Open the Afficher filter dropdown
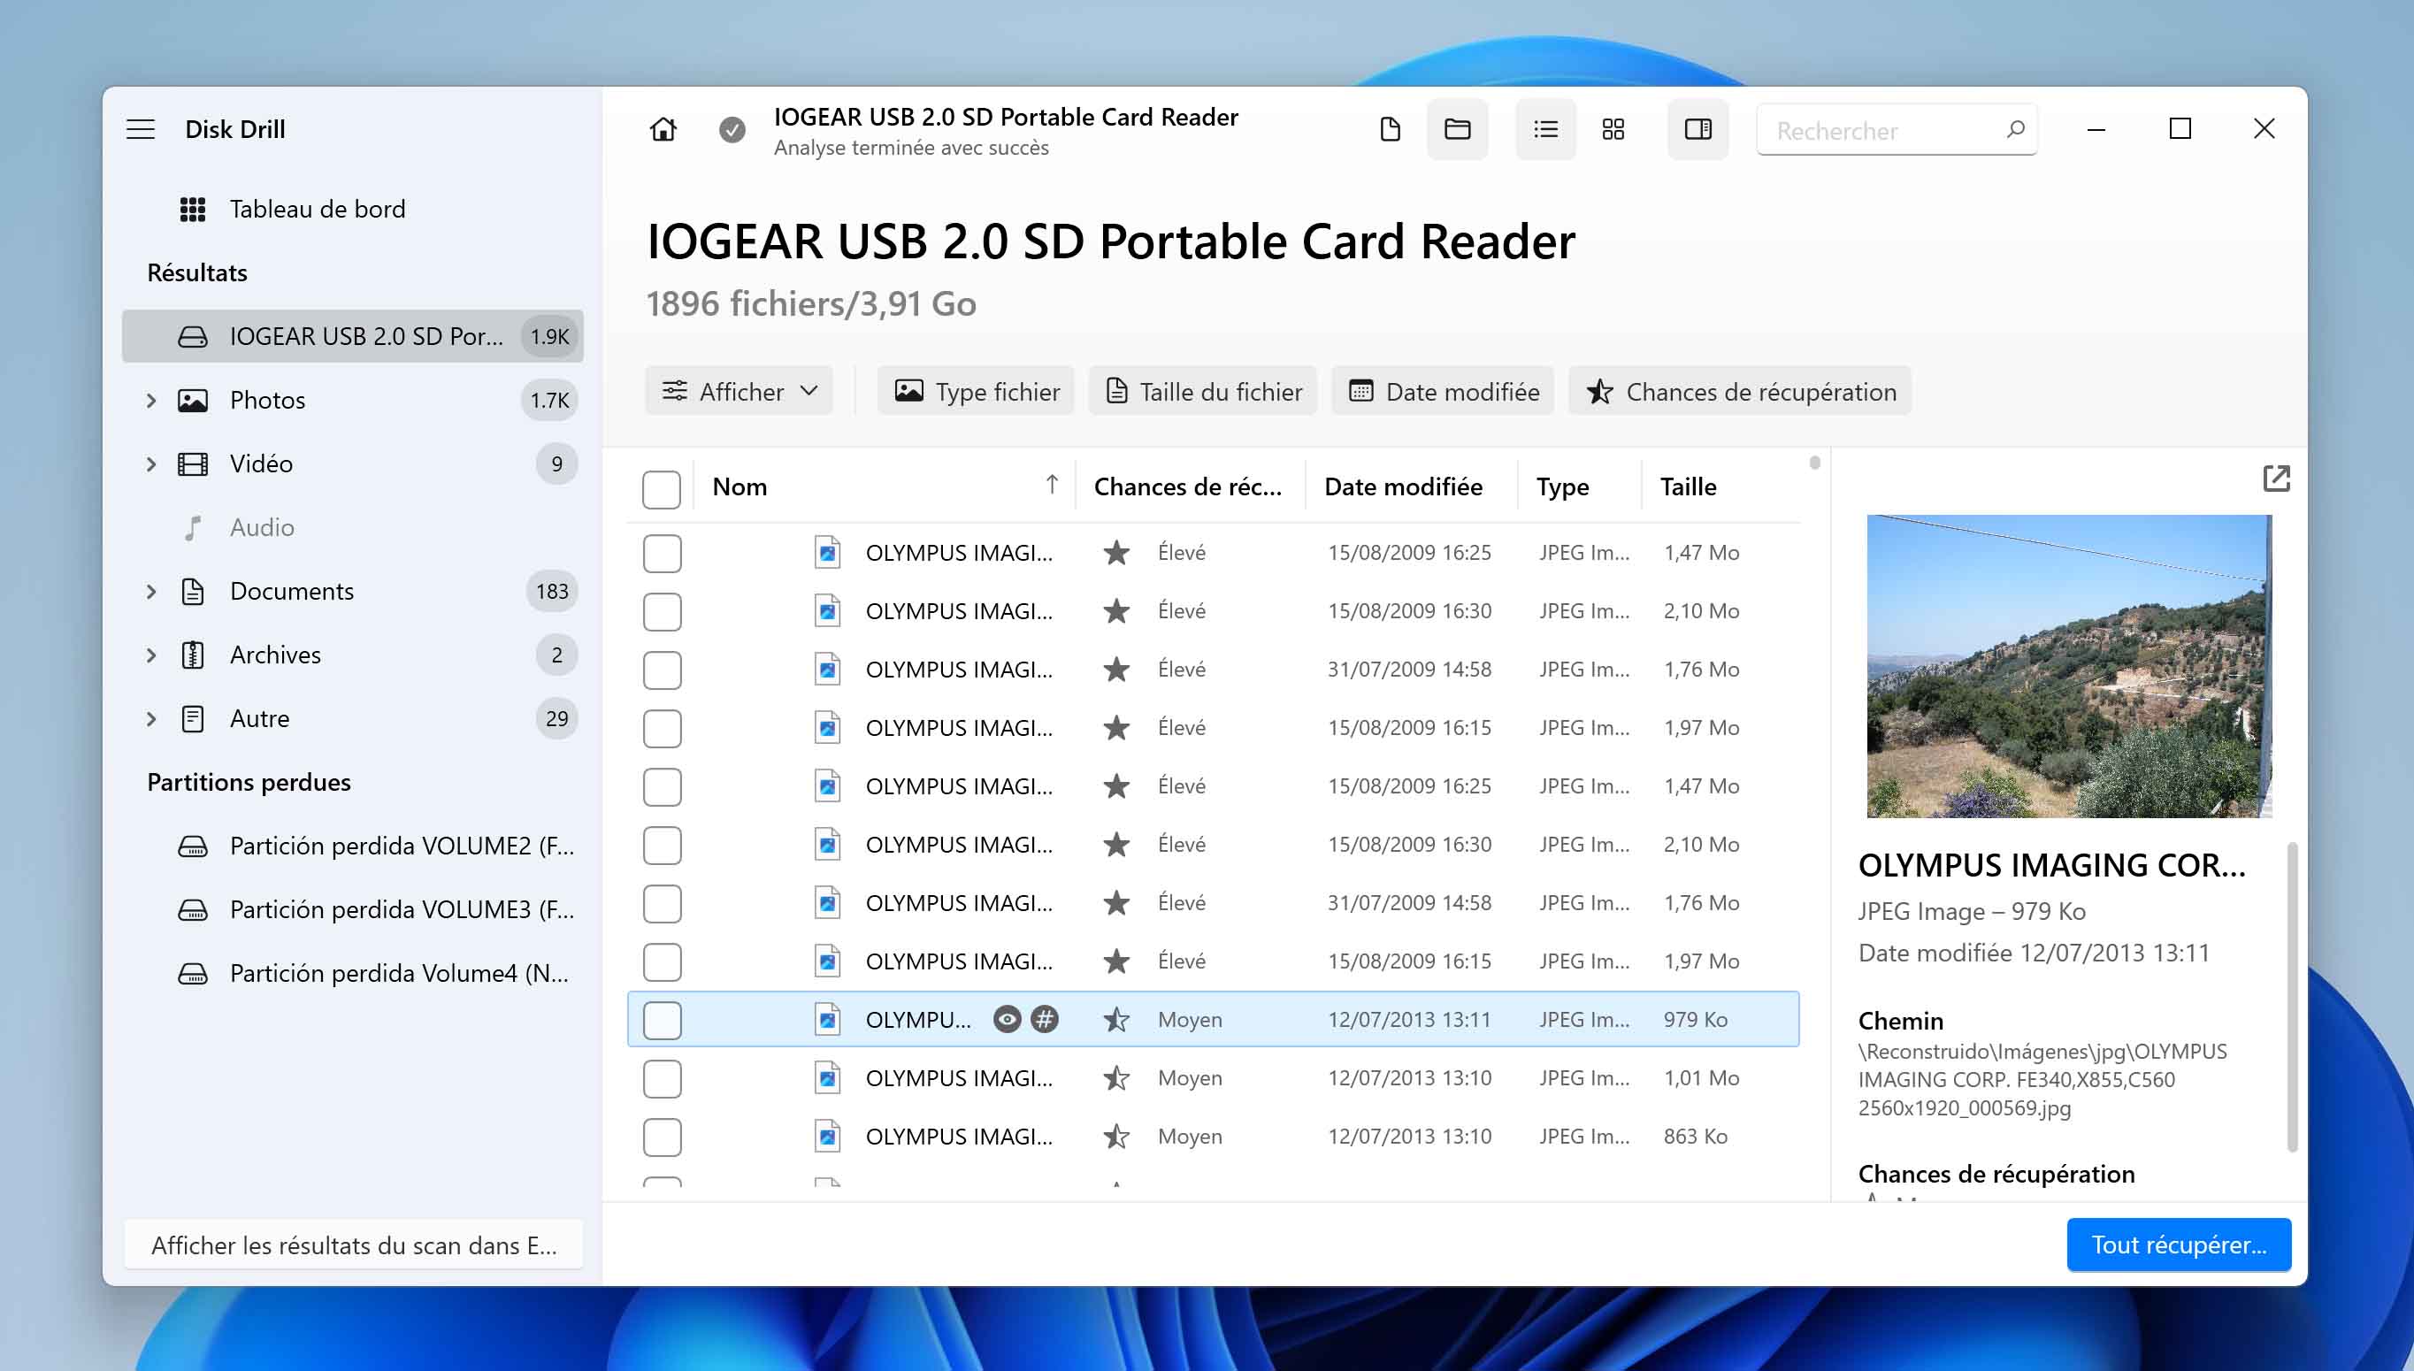Screen dimensions: 2414x1371 (x=741, y=391)
